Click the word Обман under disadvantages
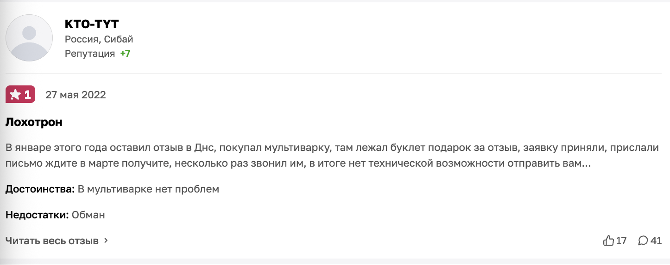 pyautogui.click(x=88, y=215)
